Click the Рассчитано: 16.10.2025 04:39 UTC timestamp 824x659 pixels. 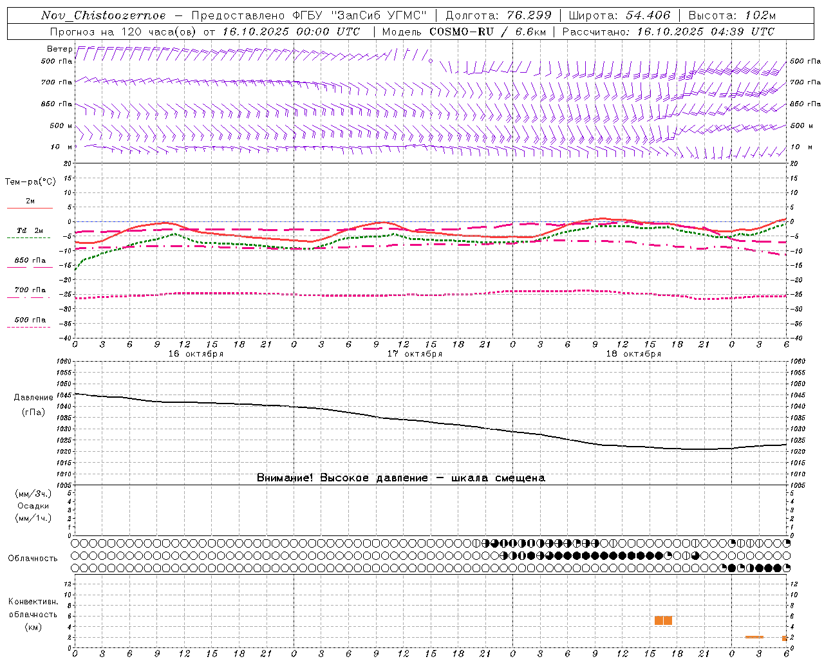(x=668, y=32)
